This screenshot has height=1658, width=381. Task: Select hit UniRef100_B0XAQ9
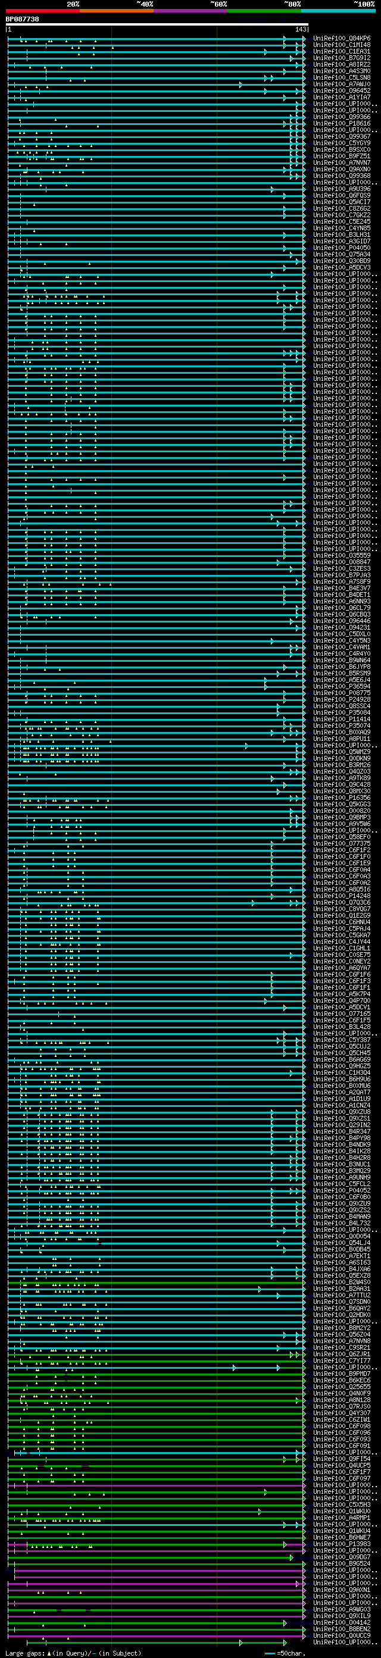click(x=342, y=733)
